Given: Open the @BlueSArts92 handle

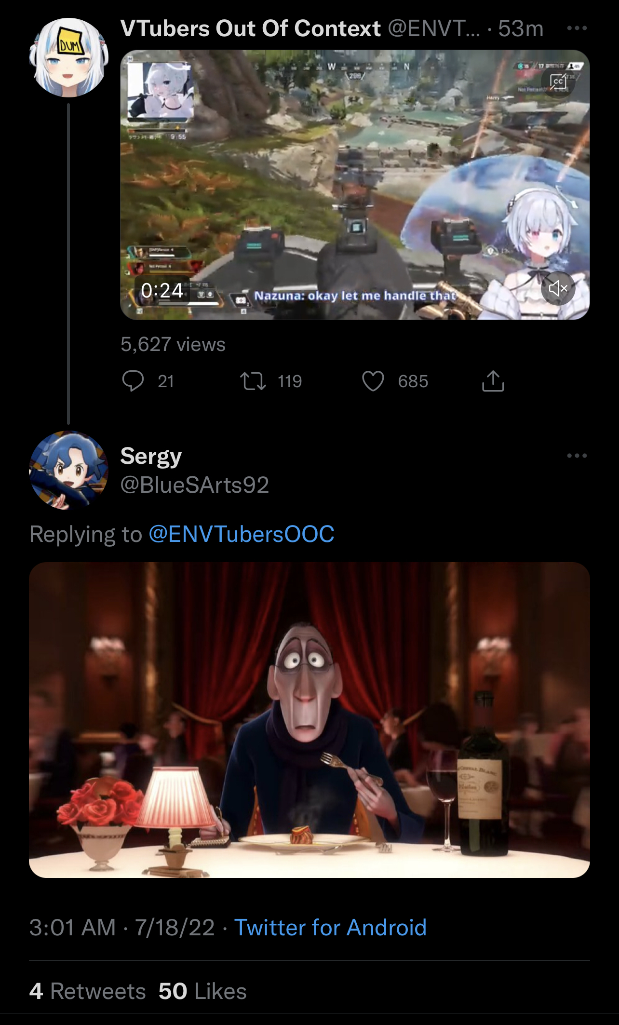Looking at the screenshot, I should coord(195,485).
